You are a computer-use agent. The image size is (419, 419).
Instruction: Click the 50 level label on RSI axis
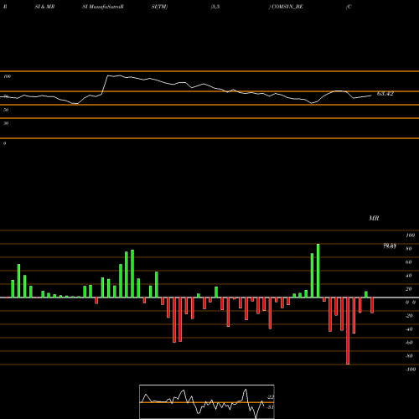click(6, 110)
